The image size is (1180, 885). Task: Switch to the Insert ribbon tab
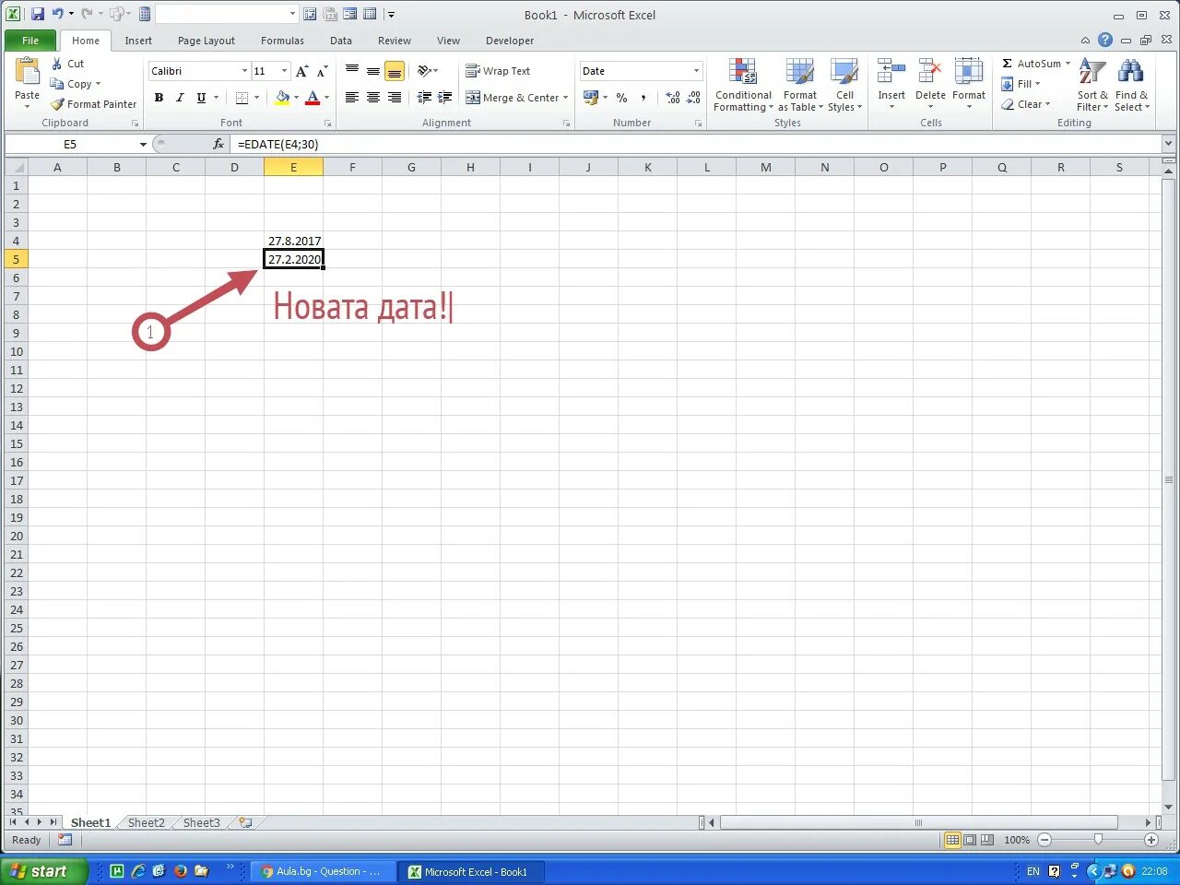click(138, 41)
